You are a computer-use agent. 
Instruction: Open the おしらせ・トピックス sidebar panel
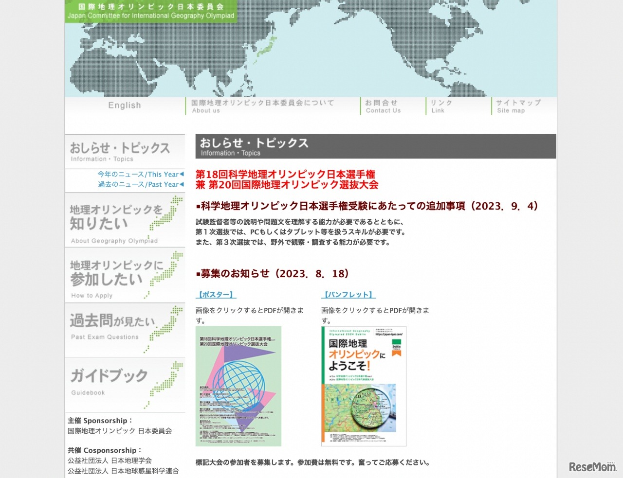[x=125, y=151]
